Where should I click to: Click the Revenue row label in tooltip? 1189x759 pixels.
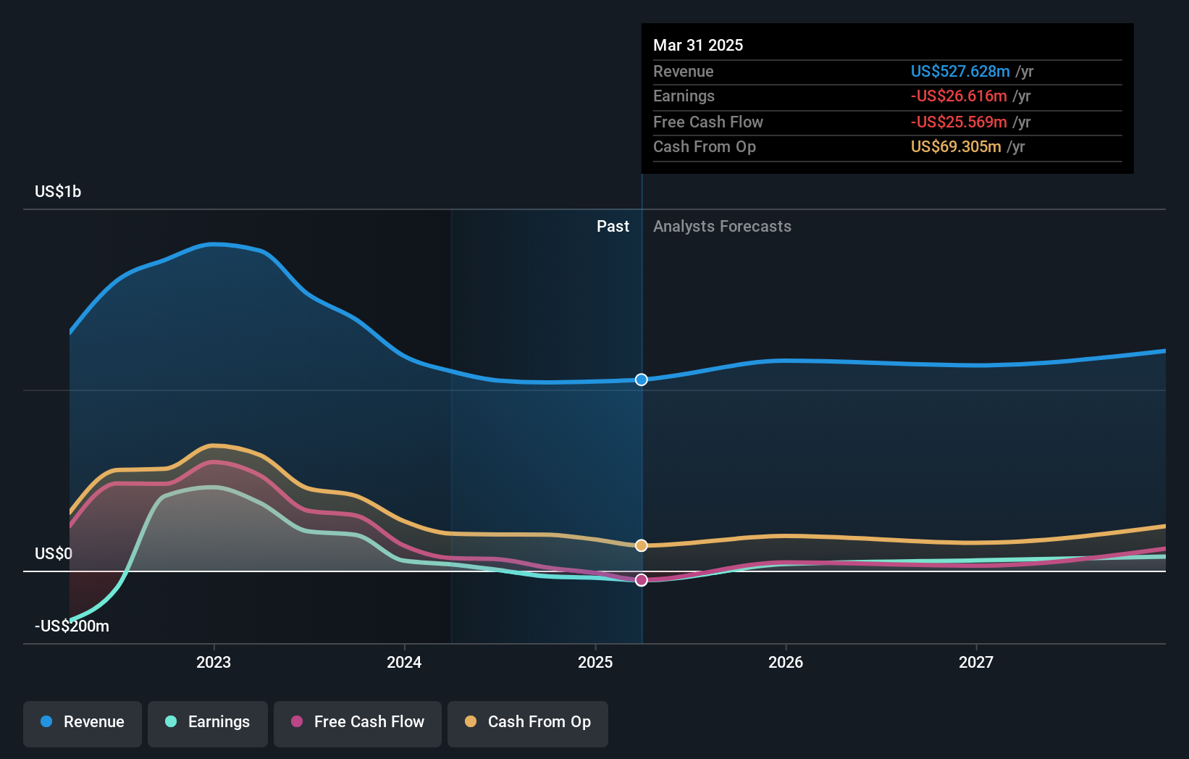(x=683, y=71)
